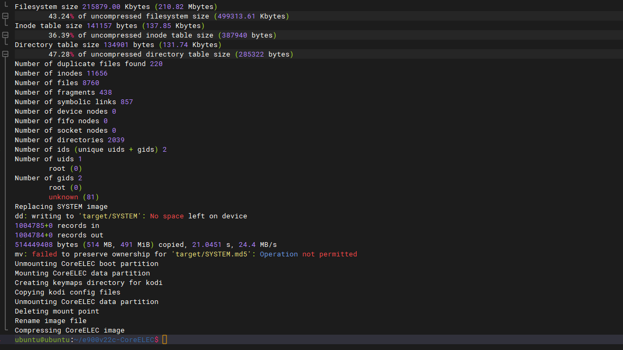Click the "Number of directories 2039" line
The width and height of the screenshot is (623, 350).
69,140
